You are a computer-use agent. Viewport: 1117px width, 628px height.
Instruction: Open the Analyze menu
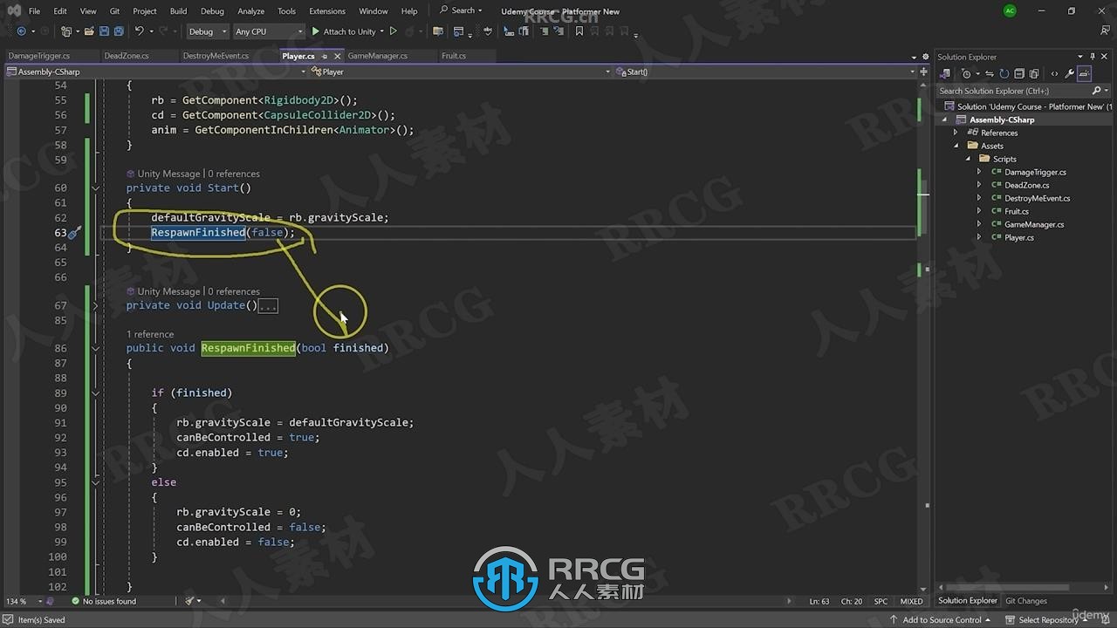click(250, 11)
